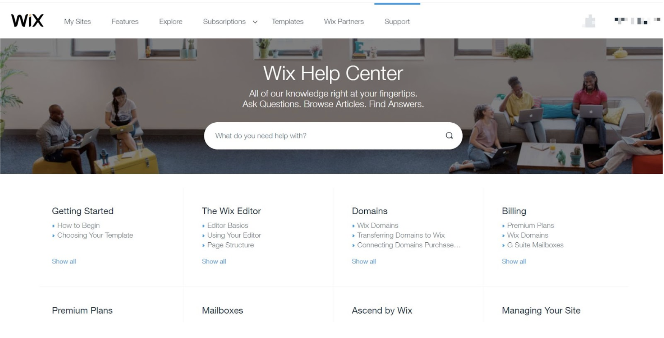Show all Domains articles
The width and height of the screenshot is (664, 338).
pos(364,261)
